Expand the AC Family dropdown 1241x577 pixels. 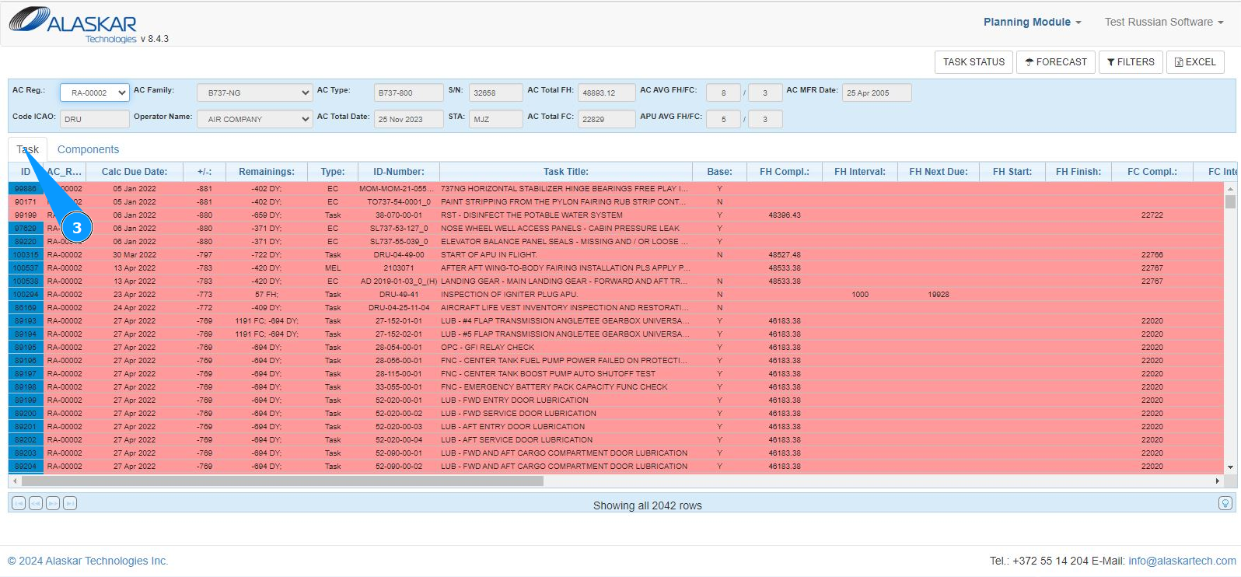[254, 93]
